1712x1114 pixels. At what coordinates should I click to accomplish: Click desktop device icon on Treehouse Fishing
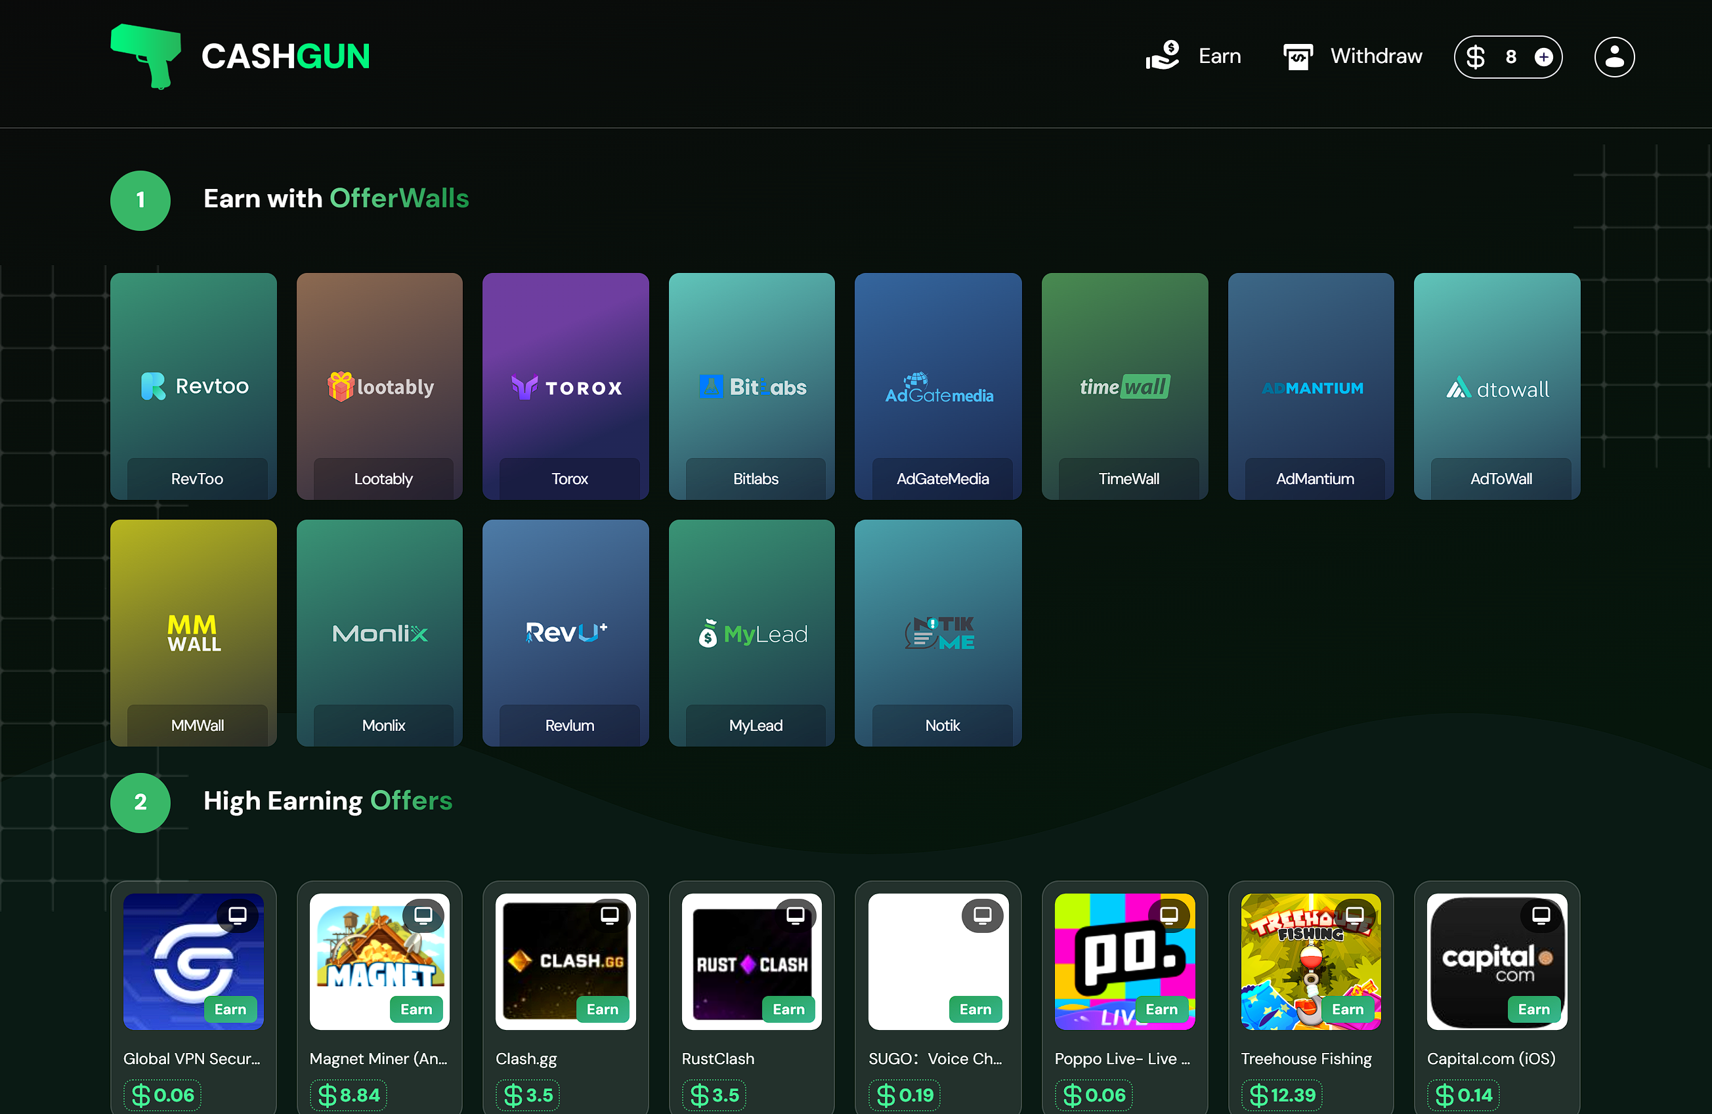(x=1355, y=915)
